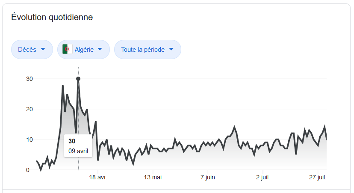Viewport: 354px width, 193px height.
Task: Click the Évolution quotidienne heading
Action: (52, 18)
